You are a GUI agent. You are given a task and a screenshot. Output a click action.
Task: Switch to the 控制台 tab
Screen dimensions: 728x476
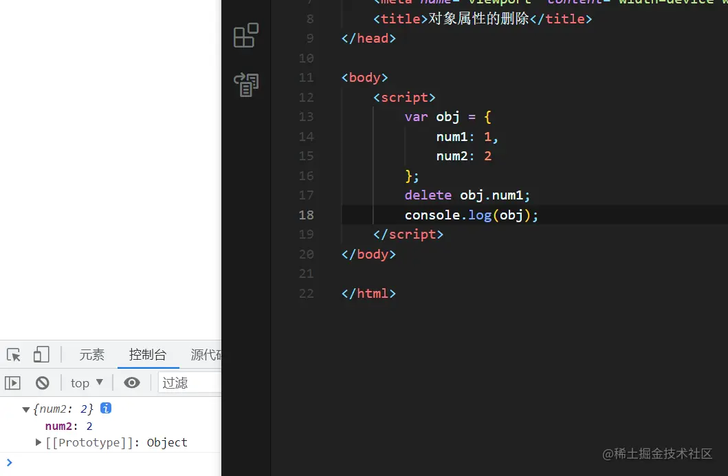(x=148, y=355)
